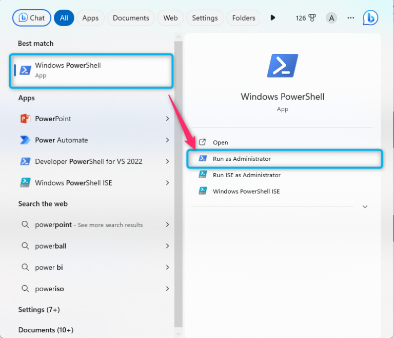The image size is (394, 338).
Task: Open the Bing Chat filter
Action: [32, 18]
